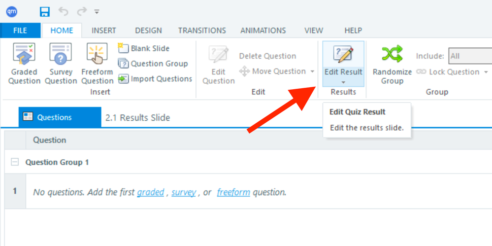
Task: Insert a Survey Question
Action: pos(61,64)
